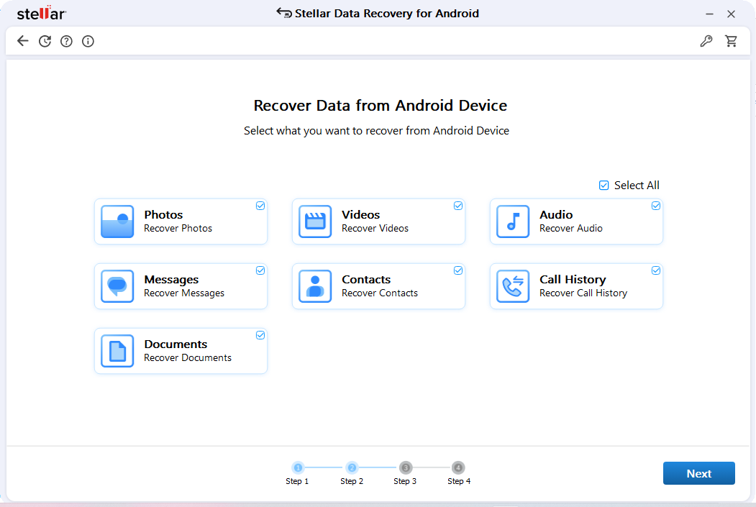The image size is (756, 507).
Task: Click the 'Recover Documents' text
Action: pos(188,357)
